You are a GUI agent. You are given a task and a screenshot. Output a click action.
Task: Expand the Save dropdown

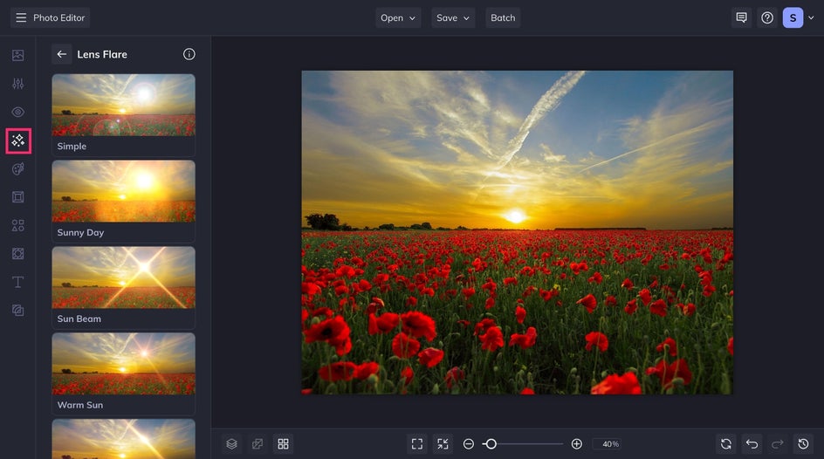click(x=453, y=17)
